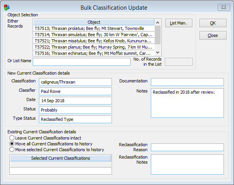Viewport: 234px width, 185px height.
Task: Click the OK button
Action: point(213,23)
